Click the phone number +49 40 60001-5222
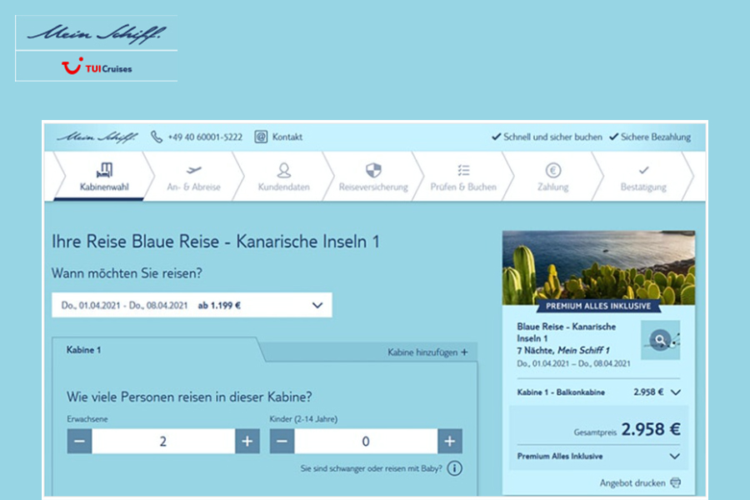The width and height of the screenshot is (750, 500). coord(205,137)
